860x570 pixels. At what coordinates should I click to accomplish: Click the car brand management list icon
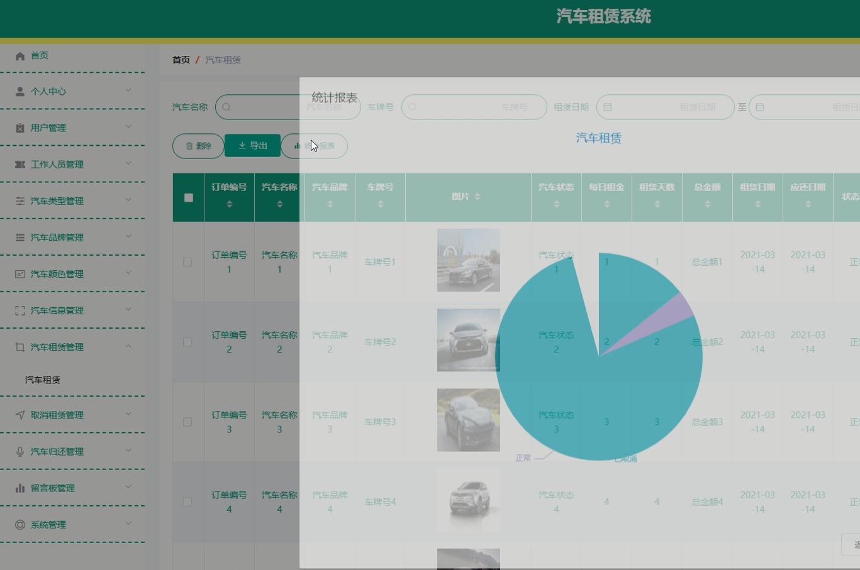click(20, 238)
